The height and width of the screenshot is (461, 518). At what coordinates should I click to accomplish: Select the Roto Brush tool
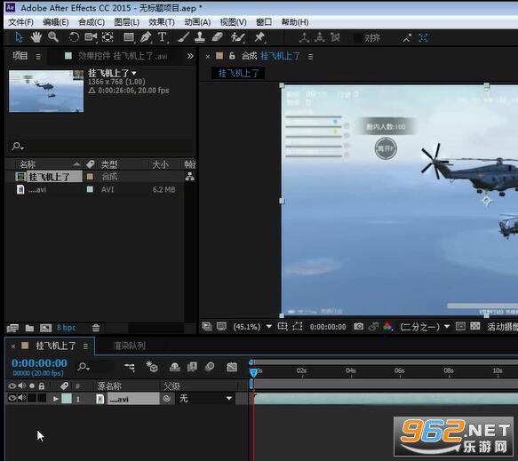[x=237, y=37]
